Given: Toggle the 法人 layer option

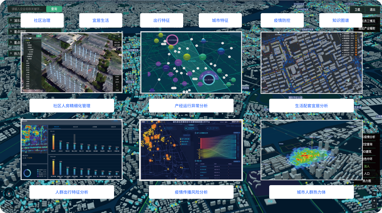Looking at the screenshot, I should 367,166.
